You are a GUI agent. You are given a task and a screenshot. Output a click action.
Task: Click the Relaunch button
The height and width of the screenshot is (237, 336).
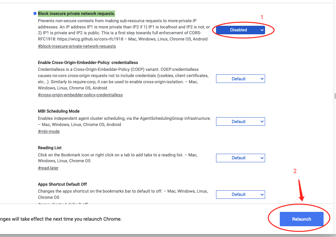click(x=301, y=219)
